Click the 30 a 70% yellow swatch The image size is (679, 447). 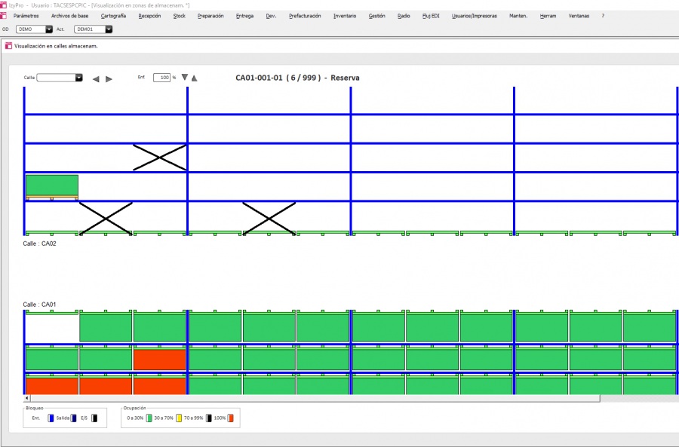[179, 418]
